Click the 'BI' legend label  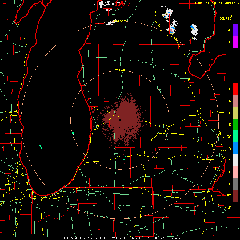click(229, 196)
